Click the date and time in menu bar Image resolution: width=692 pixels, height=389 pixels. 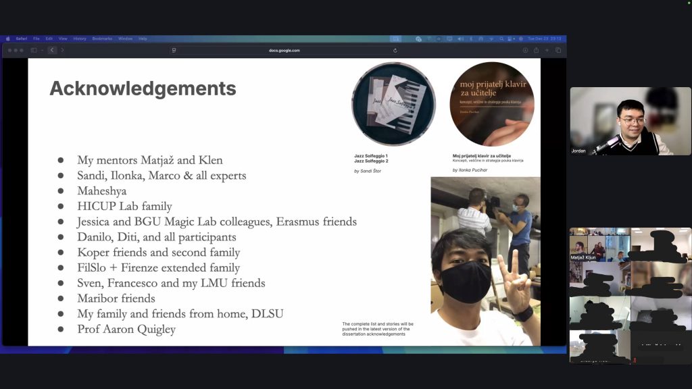tap(543, 38)
